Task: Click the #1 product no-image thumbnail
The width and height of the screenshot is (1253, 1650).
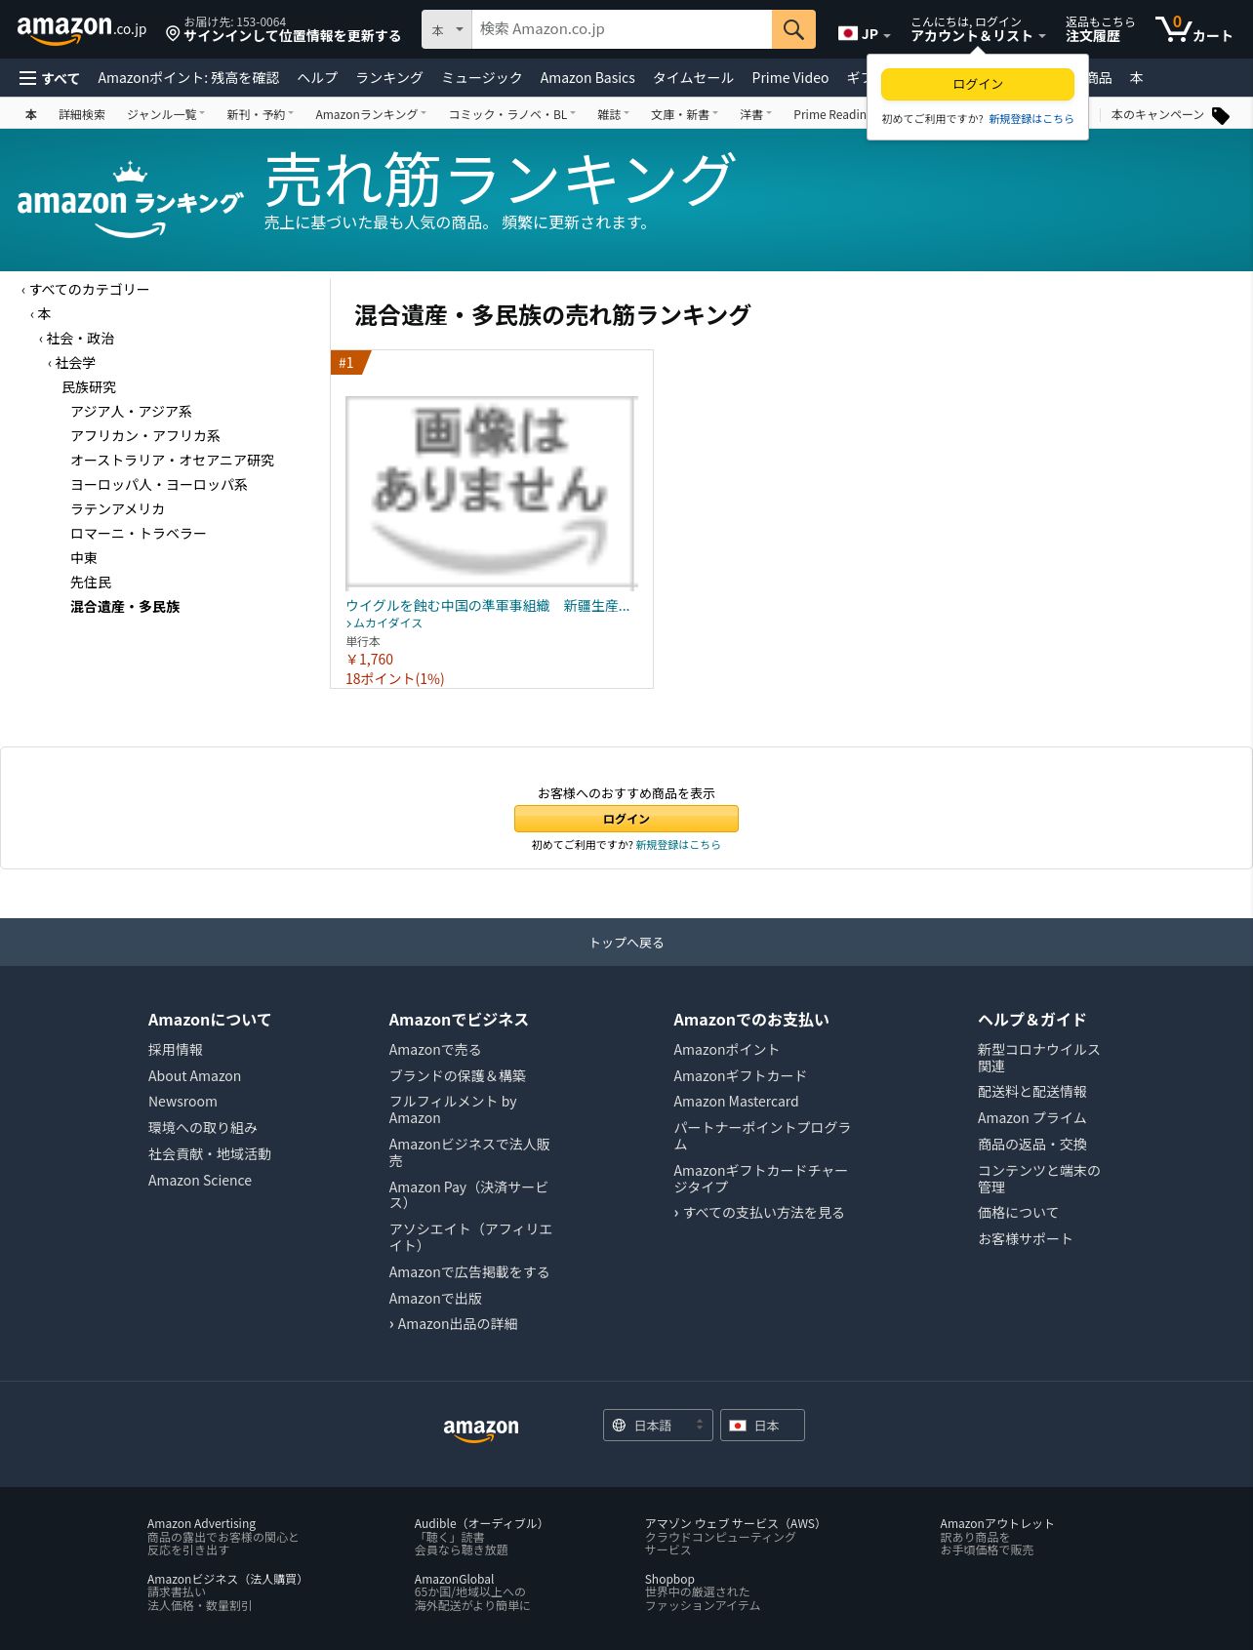Action: [491, 493]
